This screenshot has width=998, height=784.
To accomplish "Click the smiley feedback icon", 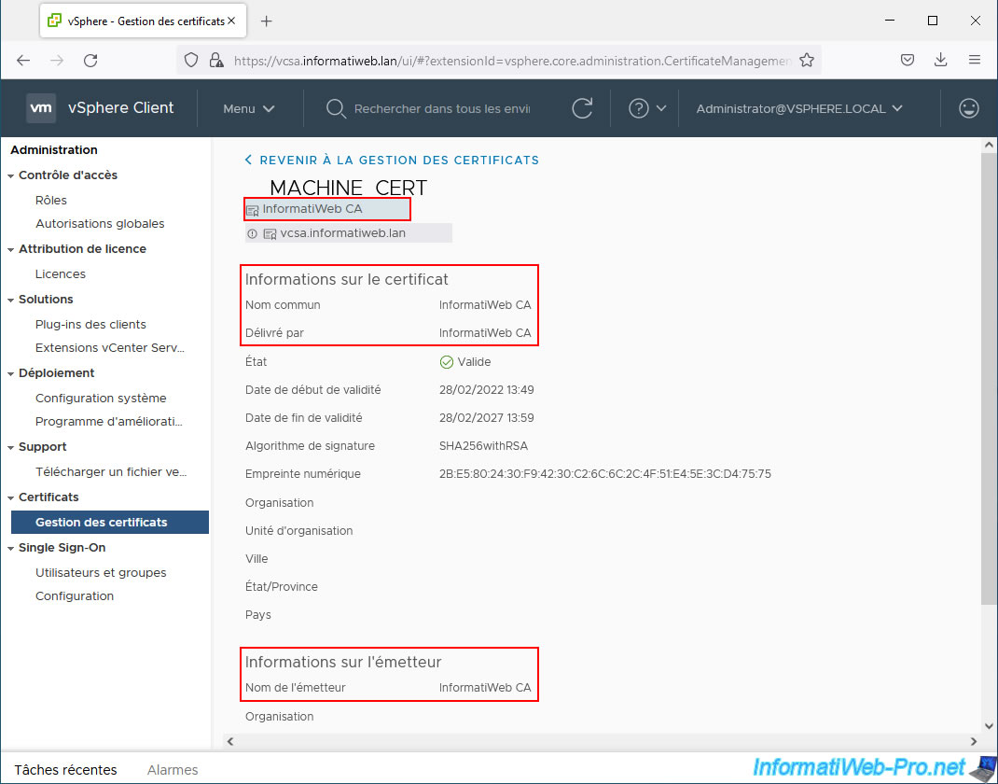I will point(969,108).
